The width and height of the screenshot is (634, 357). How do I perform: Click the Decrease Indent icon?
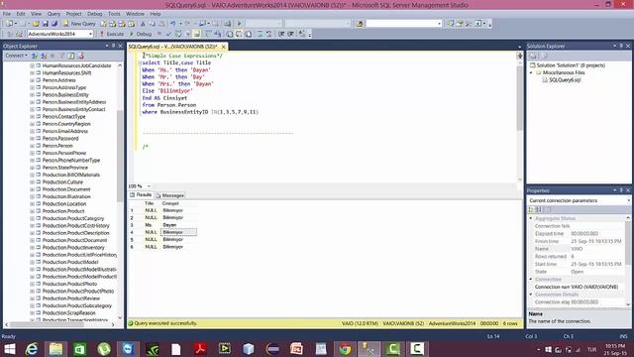(281, 34)
